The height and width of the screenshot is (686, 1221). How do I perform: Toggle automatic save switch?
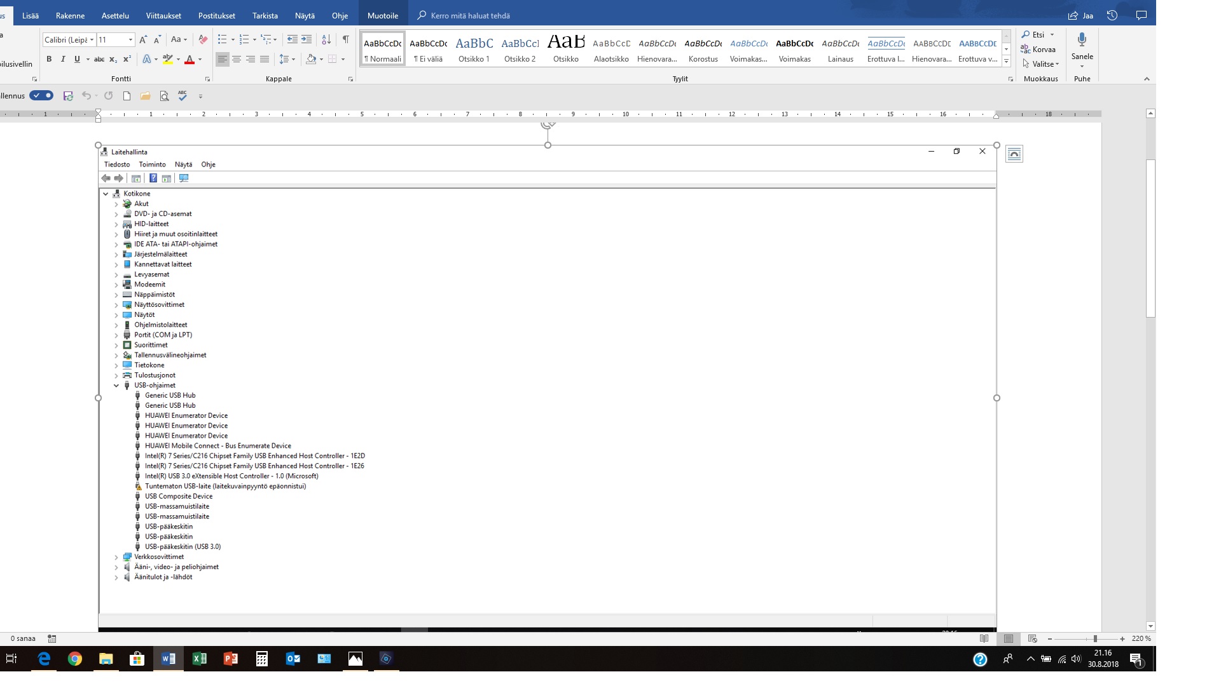click(x=42, y=96)
